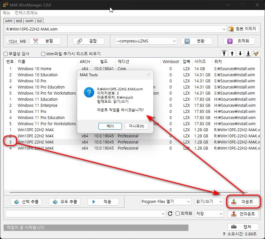265x239 pixels.
Task: Sort by the 위치 column header
Action: click(236, 61)
